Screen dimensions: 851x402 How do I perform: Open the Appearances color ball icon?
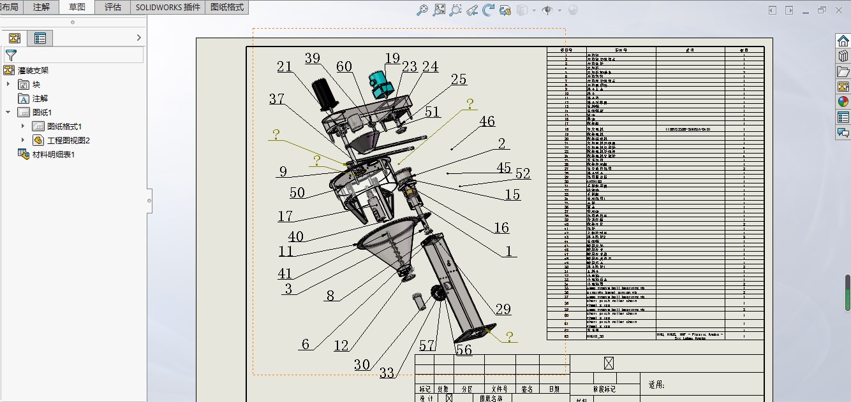click(x=843, y=102)
